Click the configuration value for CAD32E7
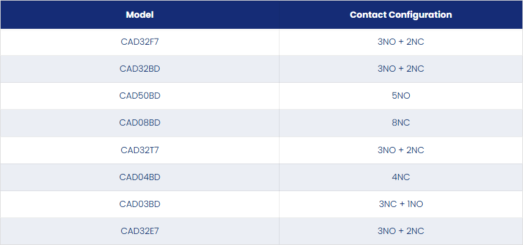 coord(401,231)
